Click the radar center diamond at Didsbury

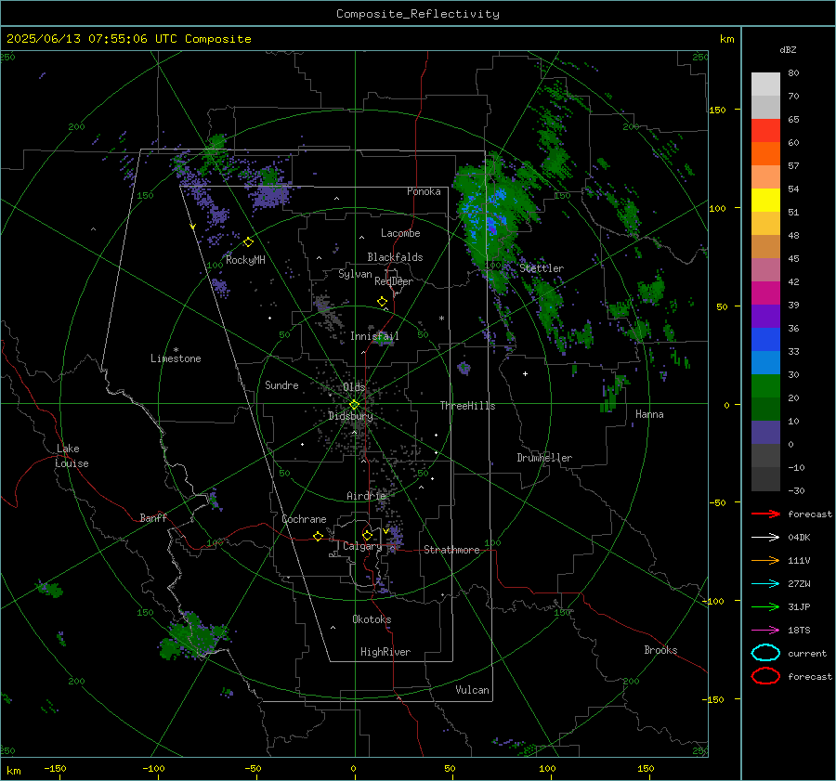pos(354,405)
